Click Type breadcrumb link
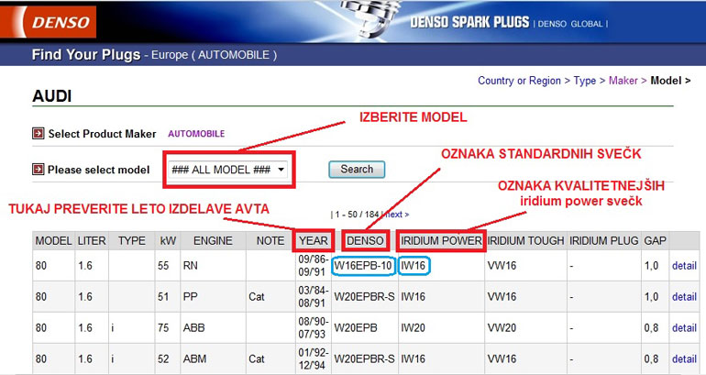 pyautogui.click(x=584, y=81)
